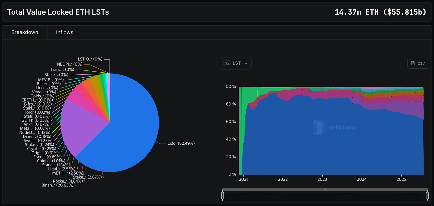Select the 'Golds..: (0%)' label
This screenshot has height=206, width=434.
(43, 96)
